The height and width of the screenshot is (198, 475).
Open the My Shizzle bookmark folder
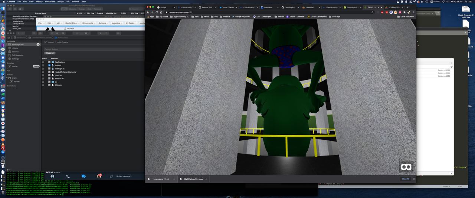[x=162, y=17]
